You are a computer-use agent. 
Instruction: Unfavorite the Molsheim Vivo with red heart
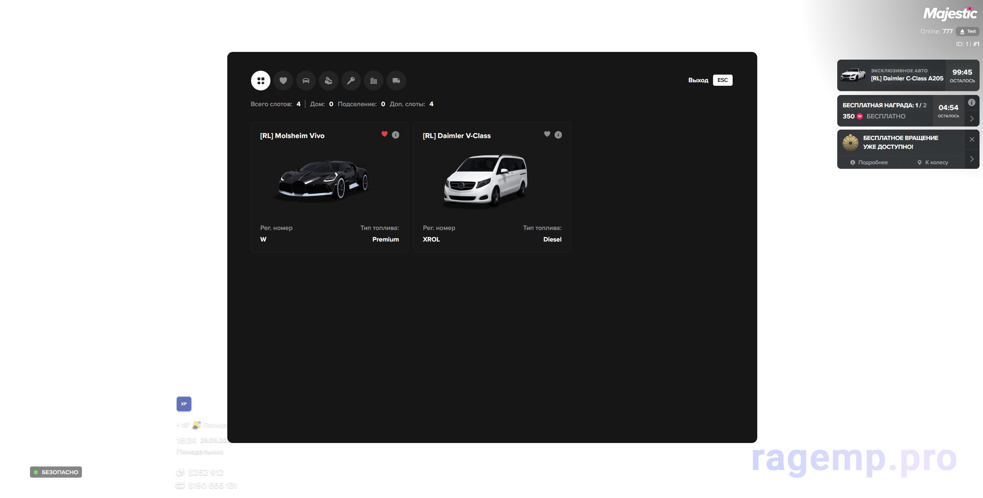point(384,134)
